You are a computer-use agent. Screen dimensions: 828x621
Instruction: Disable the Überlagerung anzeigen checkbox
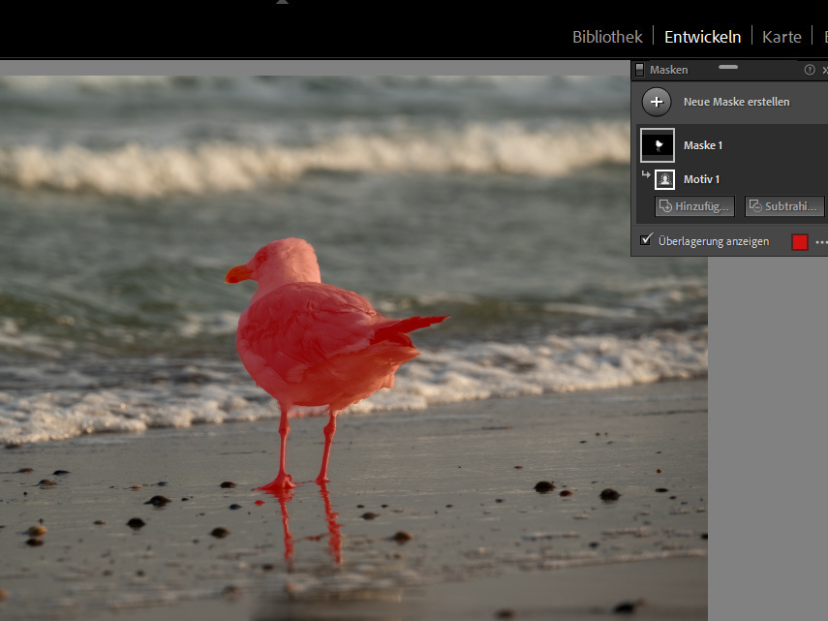tap(646, 240)
